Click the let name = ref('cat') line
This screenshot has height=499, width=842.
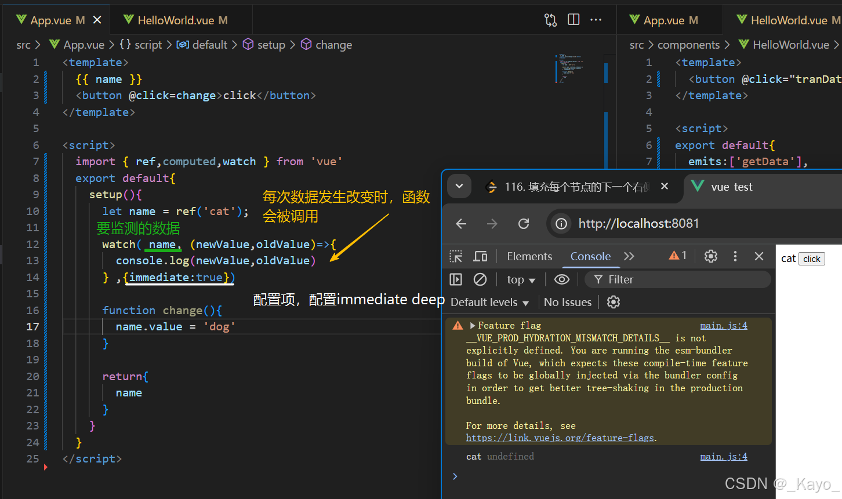176,212
